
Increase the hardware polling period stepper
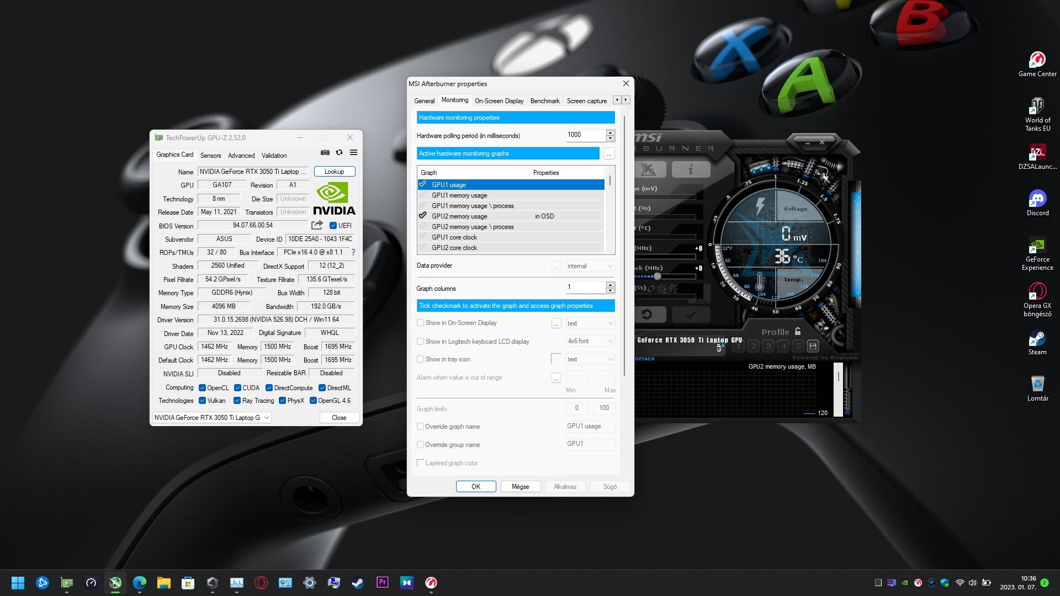610,132
